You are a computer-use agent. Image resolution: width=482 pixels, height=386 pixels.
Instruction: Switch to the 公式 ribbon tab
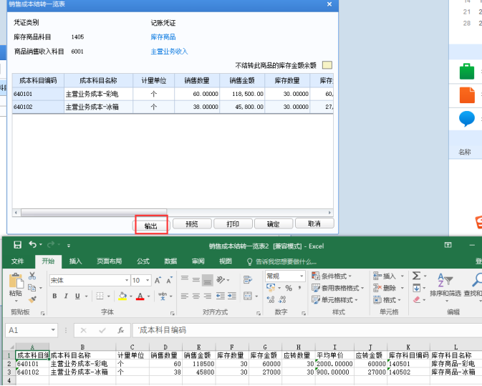(x=143, y=261)
